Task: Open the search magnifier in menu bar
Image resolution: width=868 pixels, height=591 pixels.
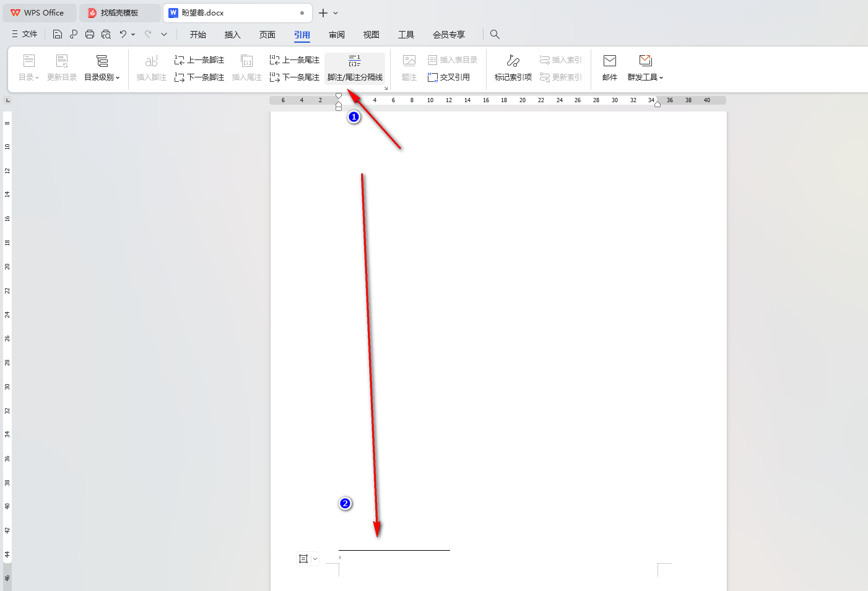Action: point(495,35)
